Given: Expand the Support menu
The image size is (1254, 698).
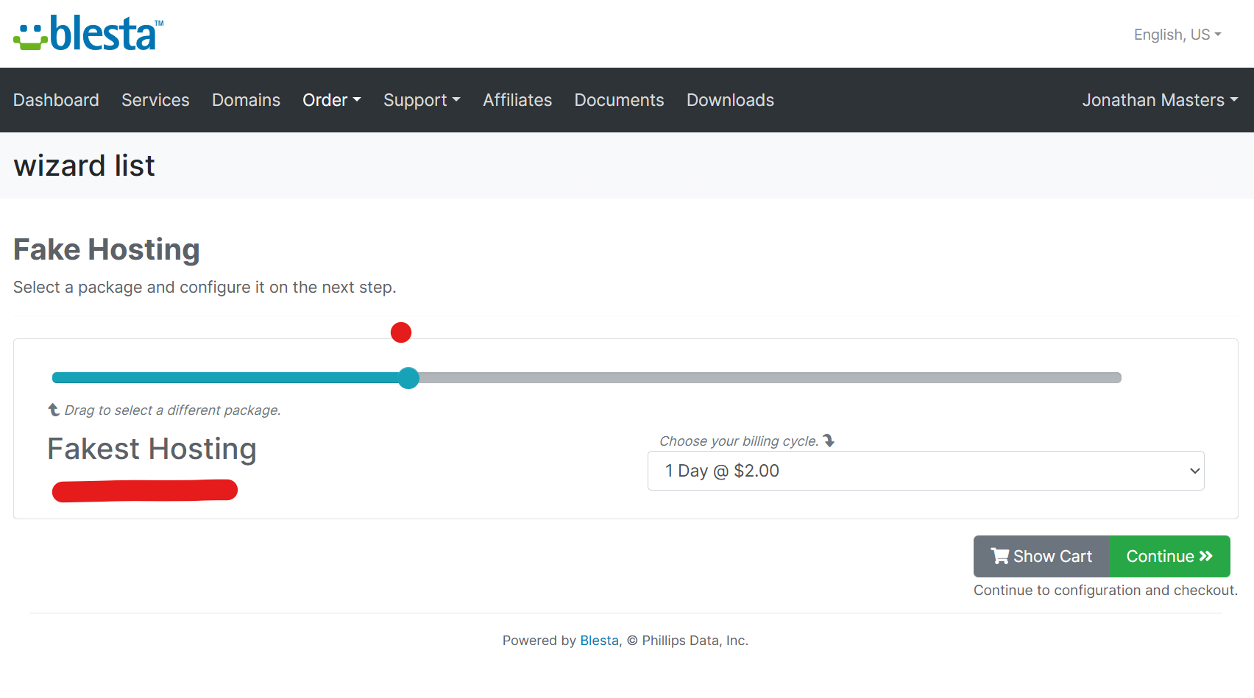Looking at the screenshot, I should tap(421, 100).
